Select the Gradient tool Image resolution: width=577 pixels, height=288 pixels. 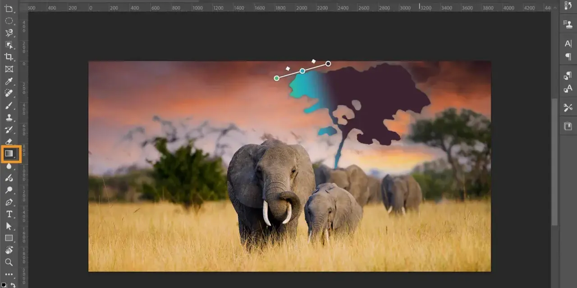coord(9,154)
